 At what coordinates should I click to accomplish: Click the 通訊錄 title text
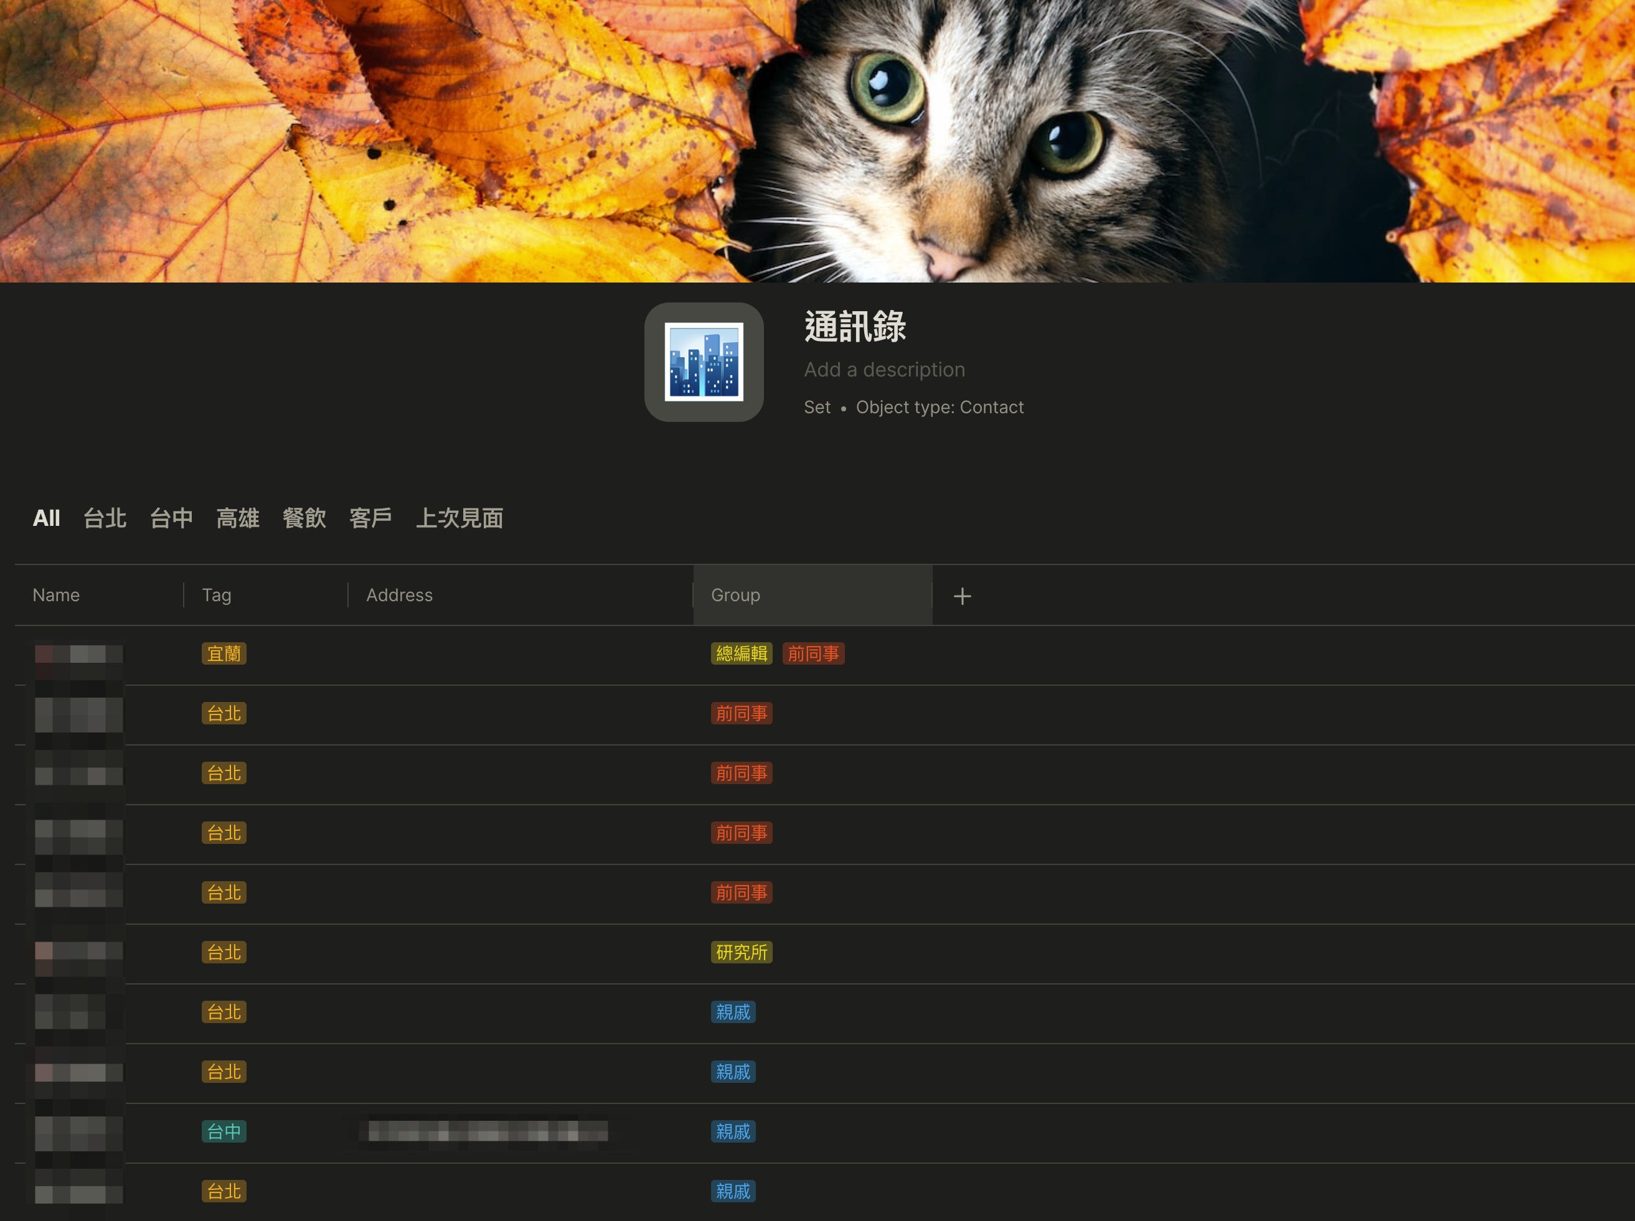(x=854, y=327)
